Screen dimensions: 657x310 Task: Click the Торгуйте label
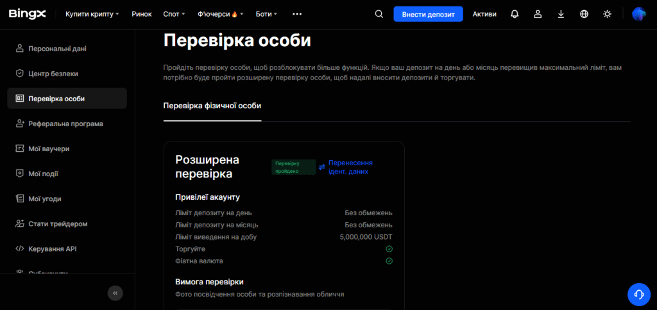tap(190, 249)
